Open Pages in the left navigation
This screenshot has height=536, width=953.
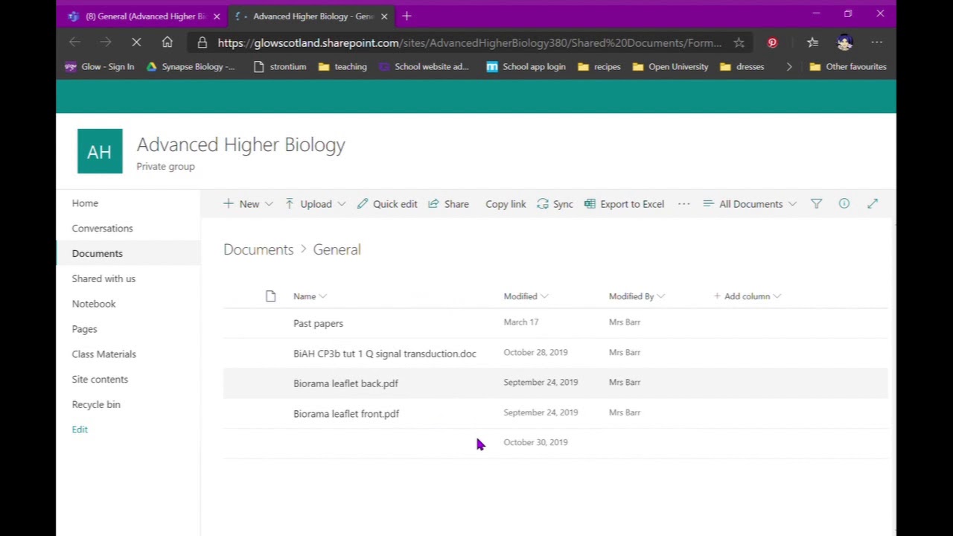point(84,329)
